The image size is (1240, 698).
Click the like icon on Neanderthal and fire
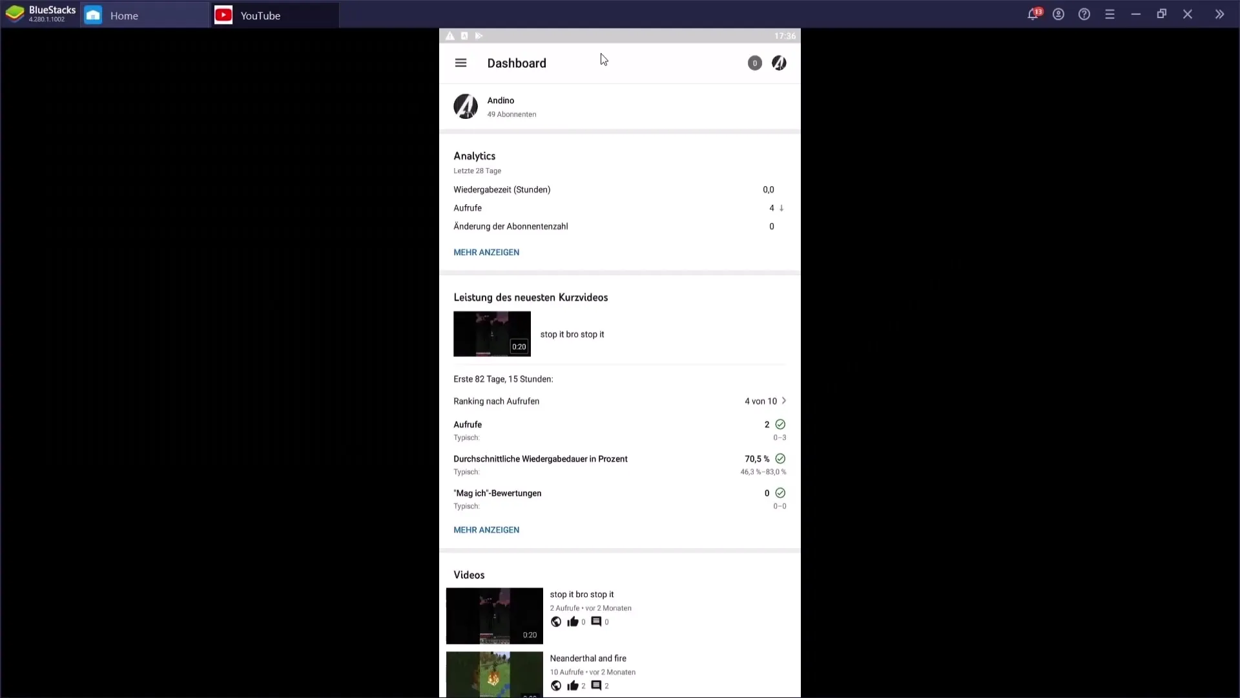click(573, 685)
